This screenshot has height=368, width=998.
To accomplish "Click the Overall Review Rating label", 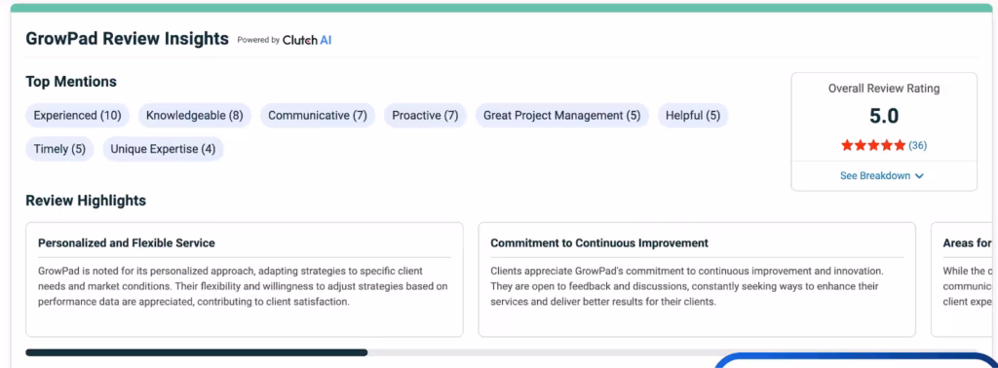I will pyautogui.click(x=884, y=89).
